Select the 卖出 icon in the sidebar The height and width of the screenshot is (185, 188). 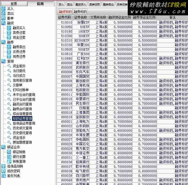3,14
